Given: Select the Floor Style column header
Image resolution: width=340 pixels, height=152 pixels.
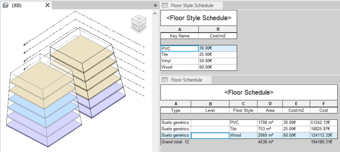Looking at the screenshot, I should pos(243,110).
